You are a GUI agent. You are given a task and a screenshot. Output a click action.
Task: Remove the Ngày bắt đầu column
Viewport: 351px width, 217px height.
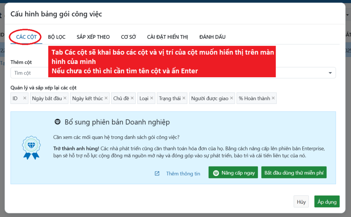click(65, 98)
